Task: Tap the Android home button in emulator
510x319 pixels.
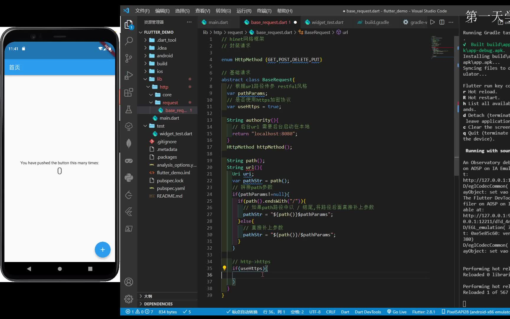Action: (x=60, y=269)
